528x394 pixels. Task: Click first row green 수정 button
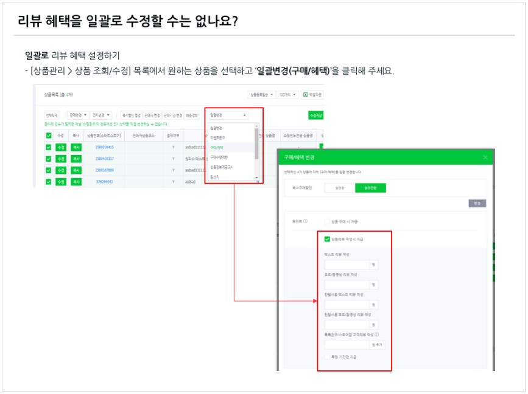61,147
